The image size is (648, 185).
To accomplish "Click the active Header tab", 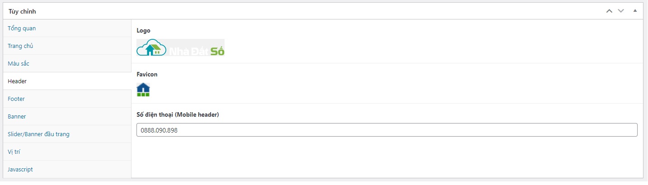I will (17, 81).
